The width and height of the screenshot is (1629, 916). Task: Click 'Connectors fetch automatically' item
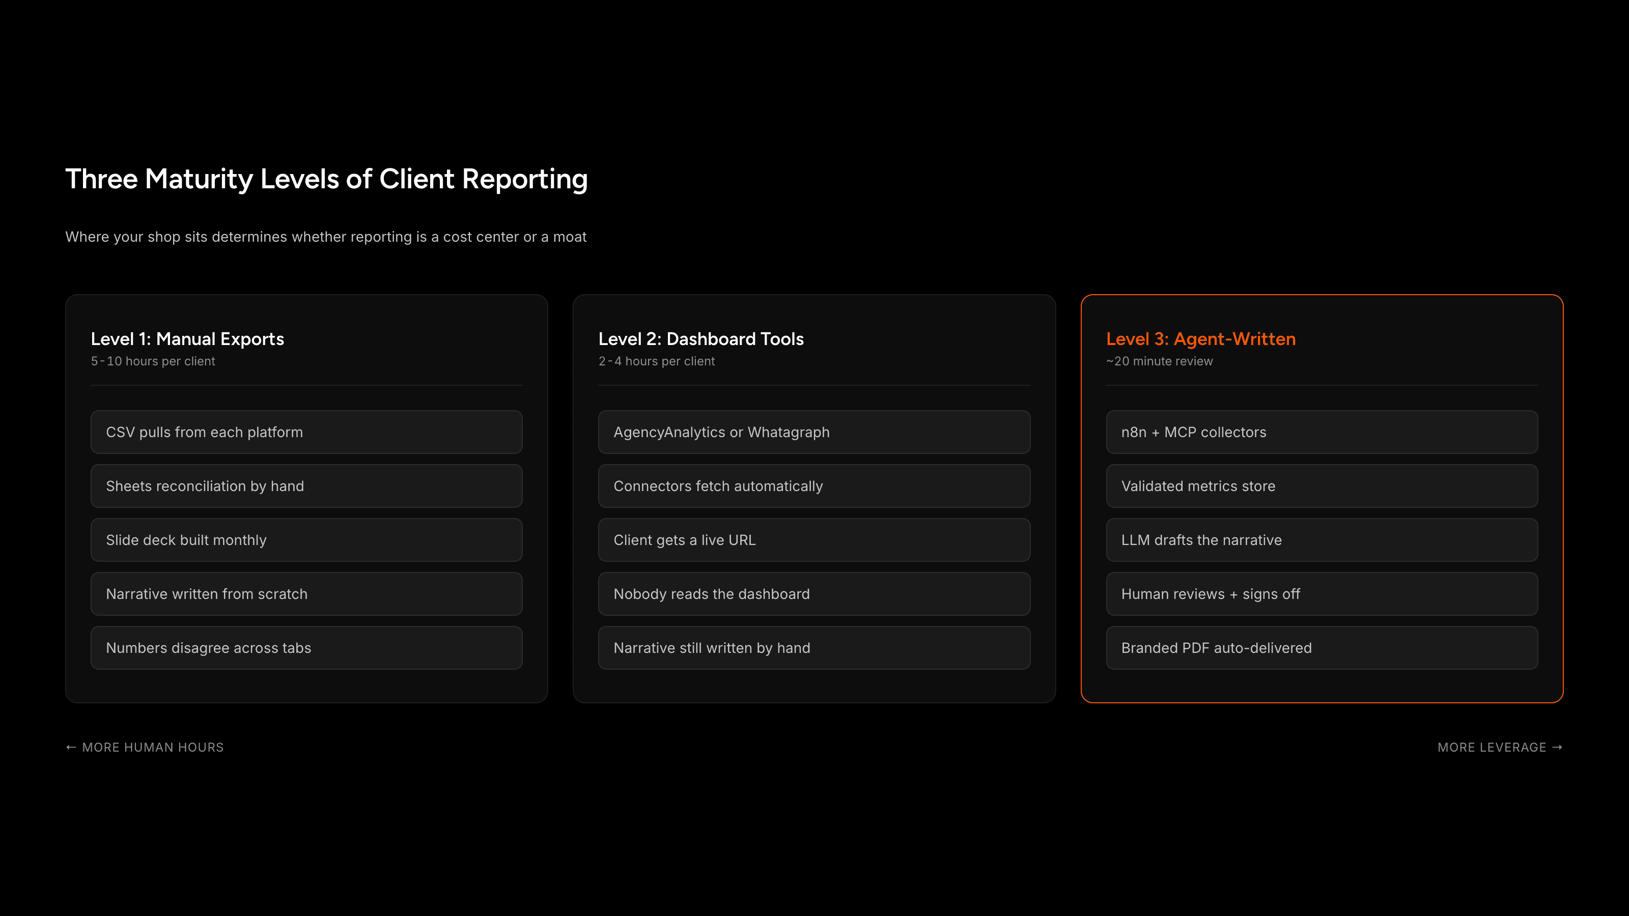click(814, 486)
